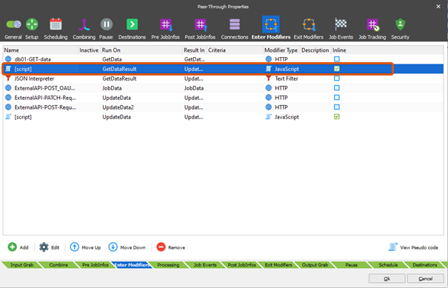Toggle Inline checkbox for ExternalAPI-PATCH-Req row
The image size is (448, 288).
pyautogui.click(x=337, y=98)
